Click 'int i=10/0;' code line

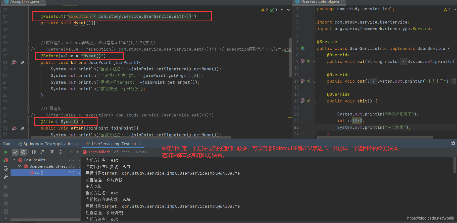[351, 121]
